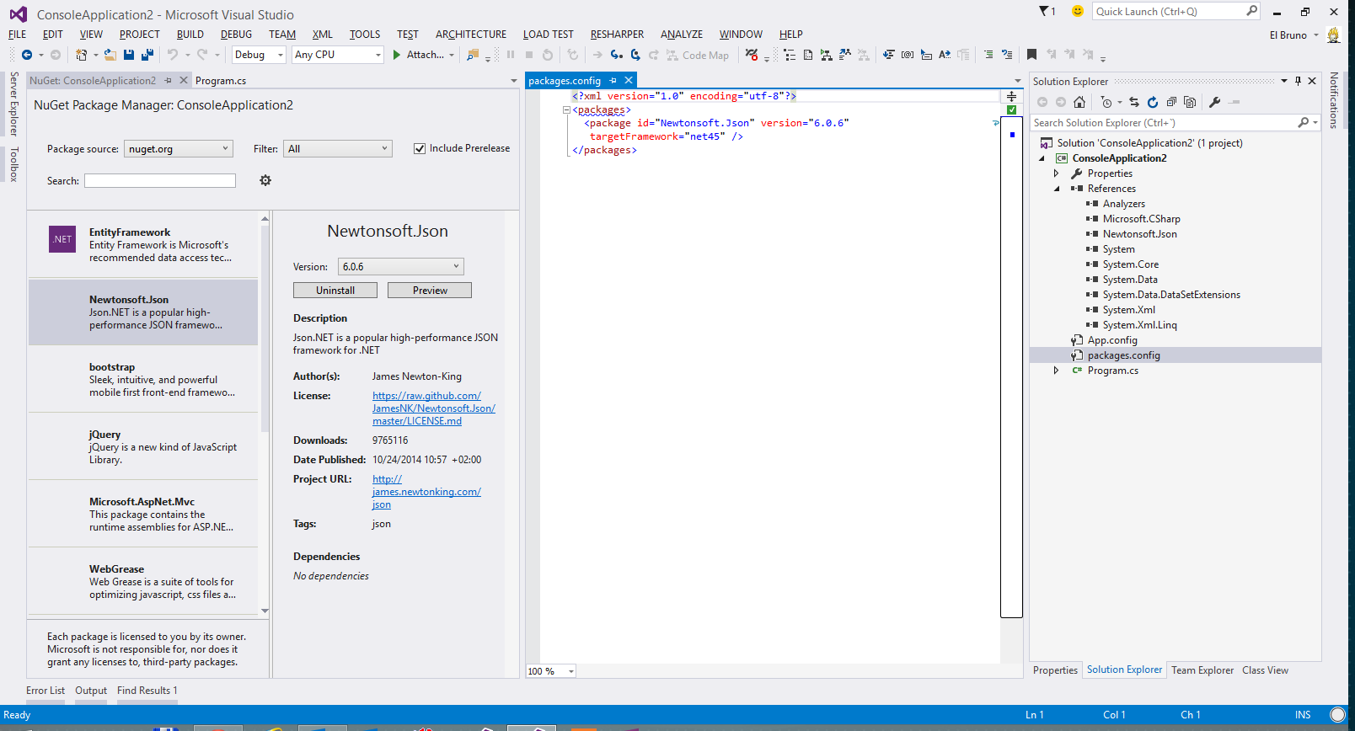The height and width of the screenshot is (731, 1355).
Task: Toggle Include Prerelease checkbox
Action: (x=420, y=148)
